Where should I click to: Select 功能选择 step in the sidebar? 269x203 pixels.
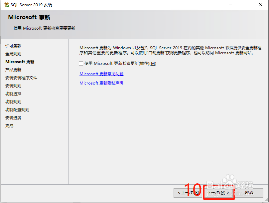pos(13,94)
